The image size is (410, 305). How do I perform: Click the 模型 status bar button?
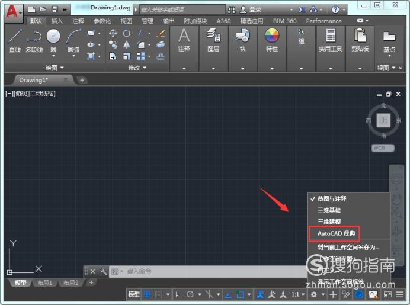coord(134,294)
